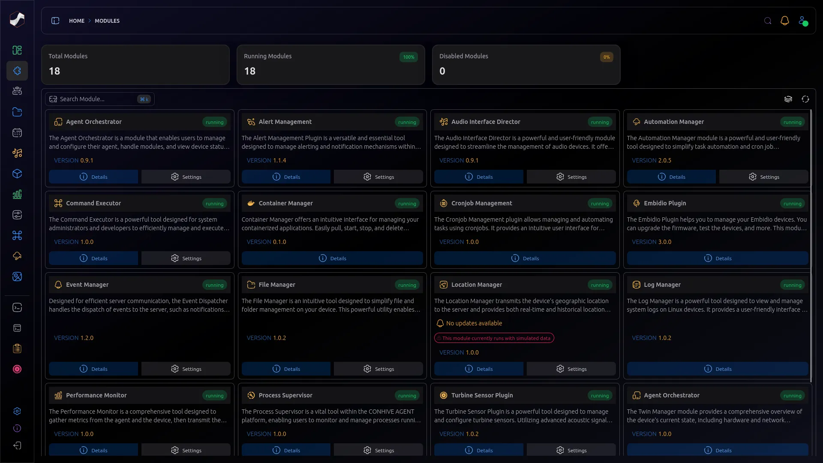This screenshot has height=463, width=823.
Task: Toggle the refresh modules button
Action: [805, 98]
